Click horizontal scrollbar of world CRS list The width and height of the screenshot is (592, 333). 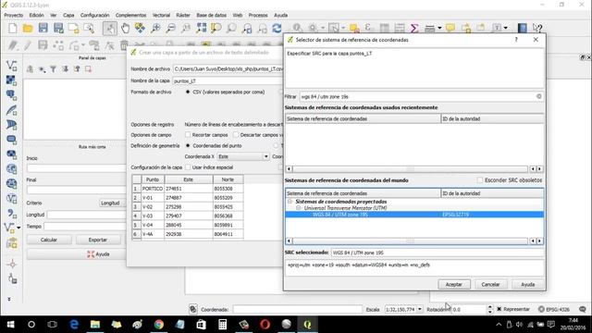[410, 240]
